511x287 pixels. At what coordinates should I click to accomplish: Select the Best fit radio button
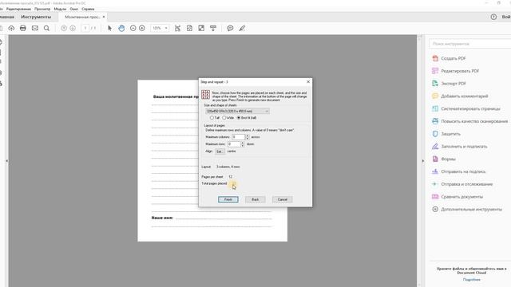(239, 118)
